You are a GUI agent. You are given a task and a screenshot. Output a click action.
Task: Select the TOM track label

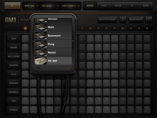coord(14,101)
